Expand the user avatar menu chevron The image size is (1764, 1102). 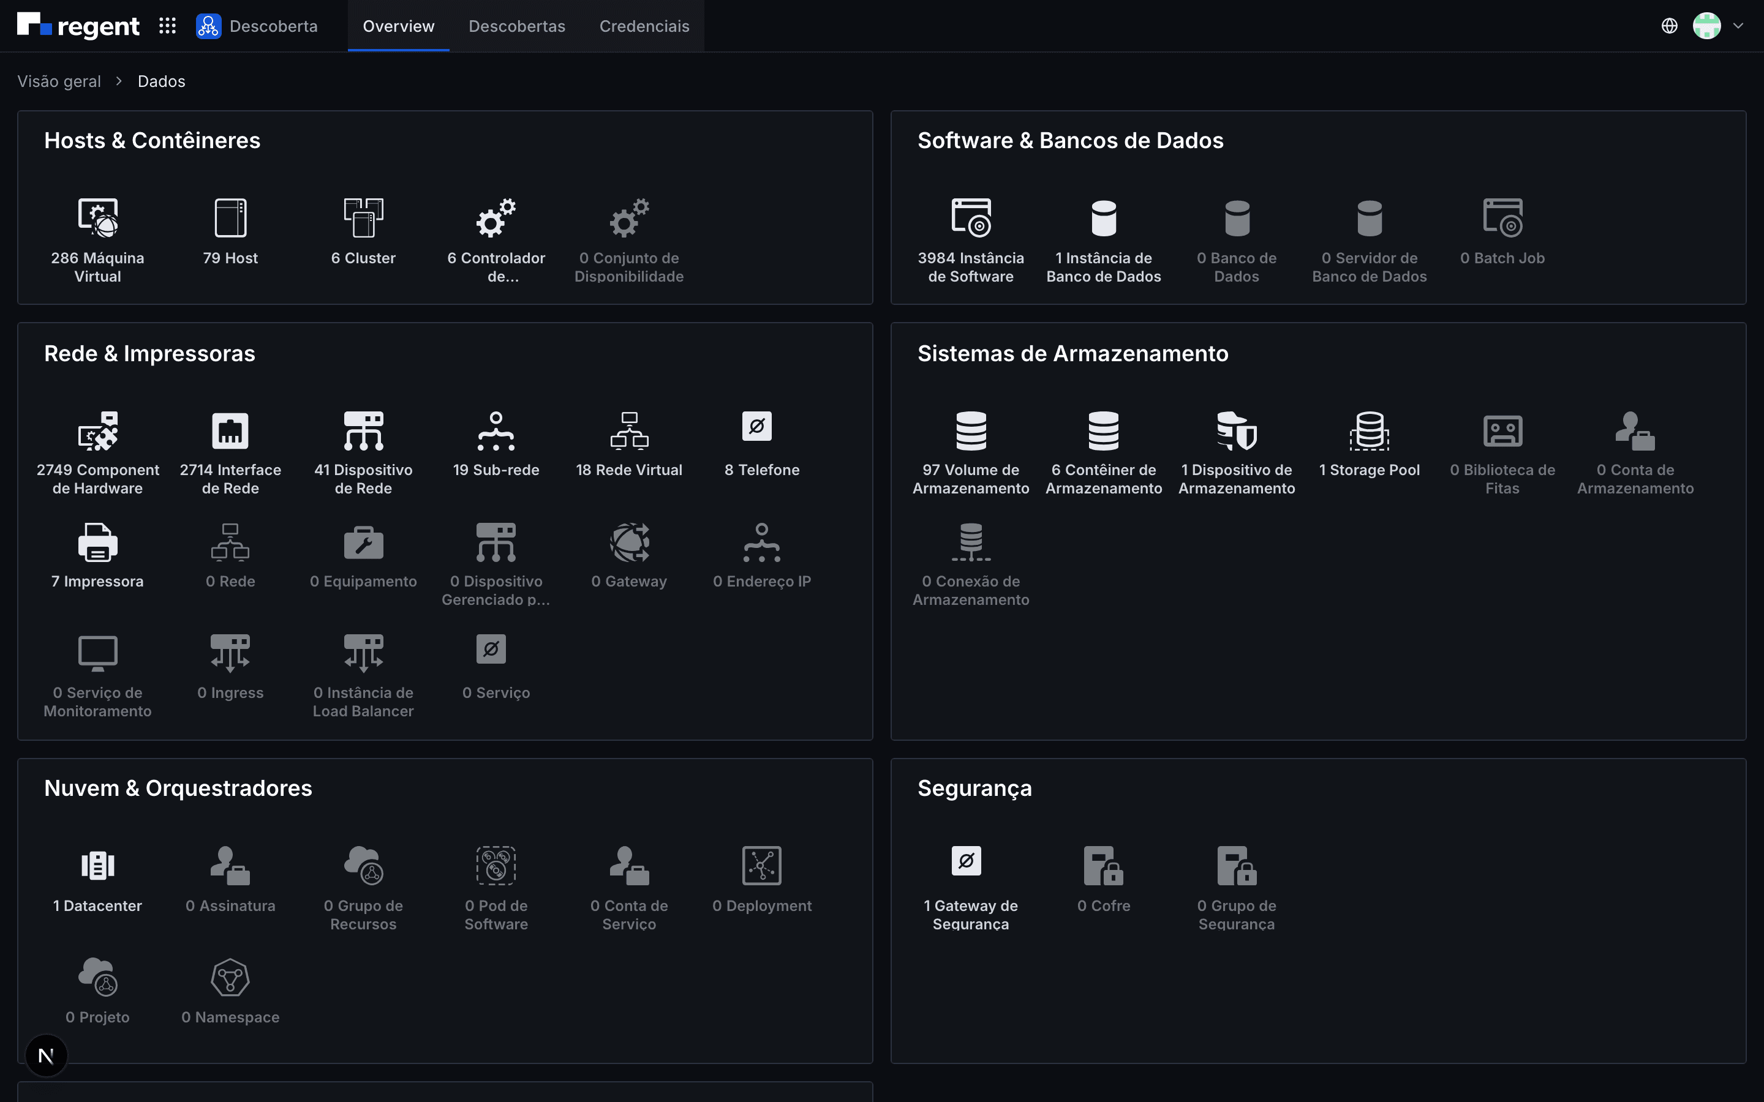point(1738,26)
